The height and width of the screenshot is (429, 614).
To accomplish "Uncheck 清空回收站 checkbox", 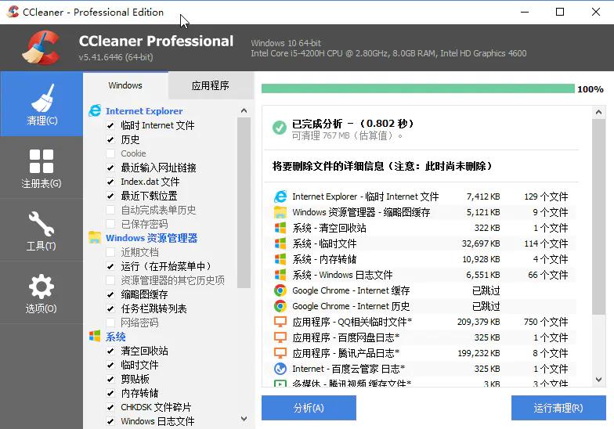I will click(x=111, y=351).
